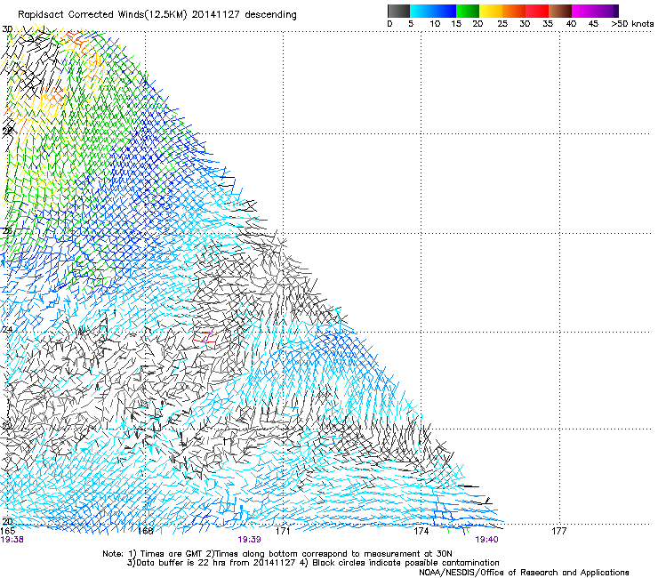The width and height of the screenshot is (658, 578).
Task: Click the legend label '45'
Action: point(593,24)
